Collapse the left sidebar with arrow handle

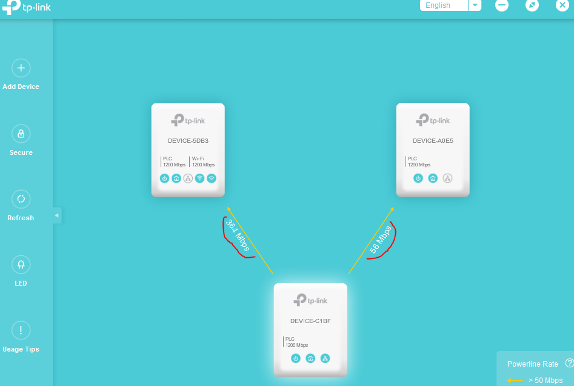click(x=57, y=215)
